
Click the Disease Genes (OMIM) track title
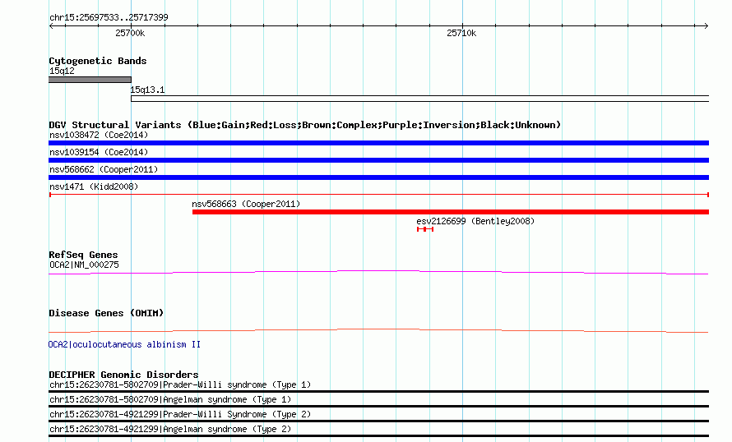[106, 313]
